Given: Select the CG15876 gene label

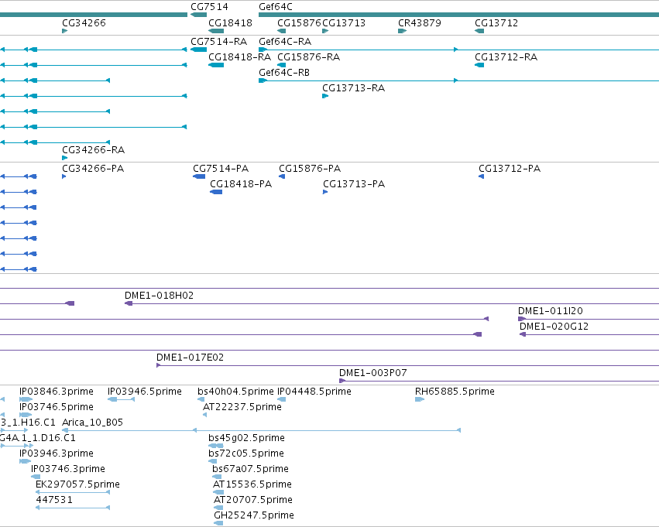Looking at the screenshot, I should 299,22.
